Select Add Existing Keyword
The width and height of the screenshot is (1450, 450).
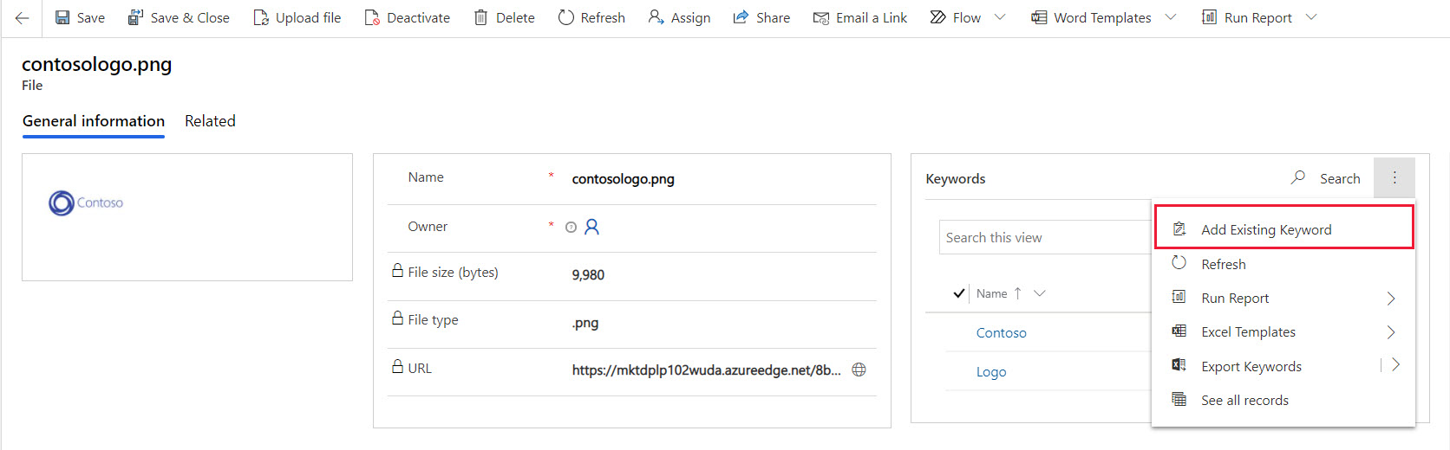coord(1284,228)
